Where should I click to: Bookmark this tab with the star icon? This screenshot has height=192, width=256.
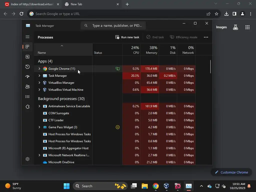(x=216, y=14)
